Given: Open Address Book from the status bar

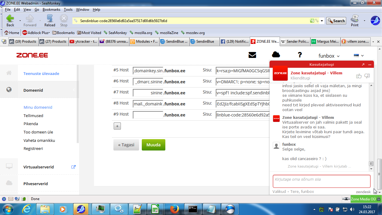Looking at the screenshot, I should coord(23,199).
